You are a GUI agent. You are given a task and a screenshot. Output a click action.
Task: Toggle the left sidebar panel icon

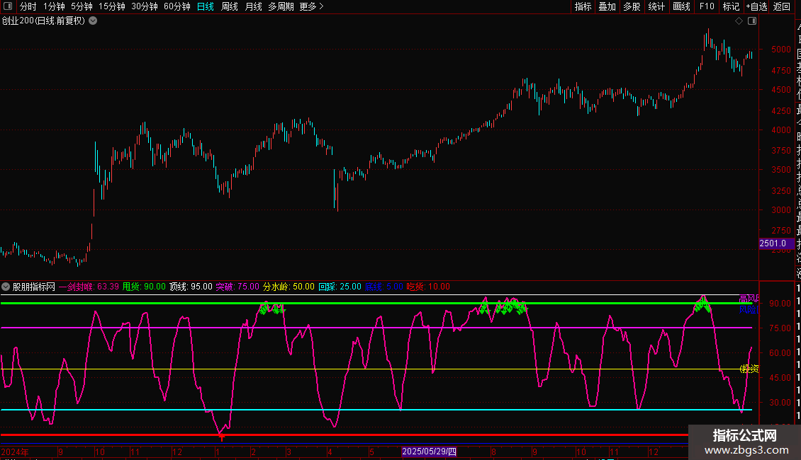point(8,6)
